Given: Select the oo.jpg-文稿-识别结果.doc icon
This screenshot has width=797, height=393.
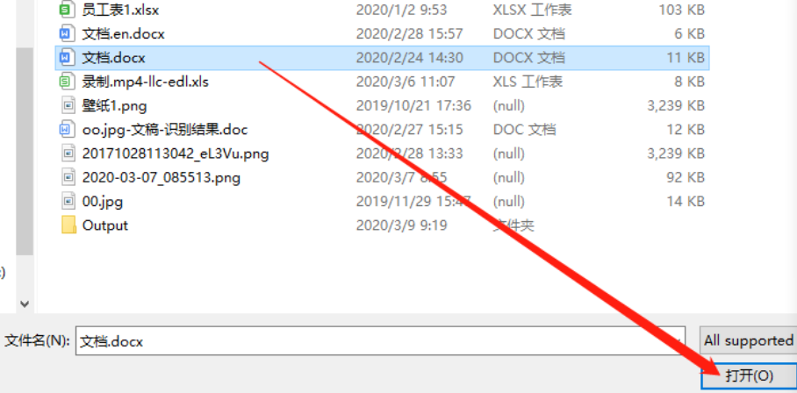Looking at the screenshot, I should point(66,130).
